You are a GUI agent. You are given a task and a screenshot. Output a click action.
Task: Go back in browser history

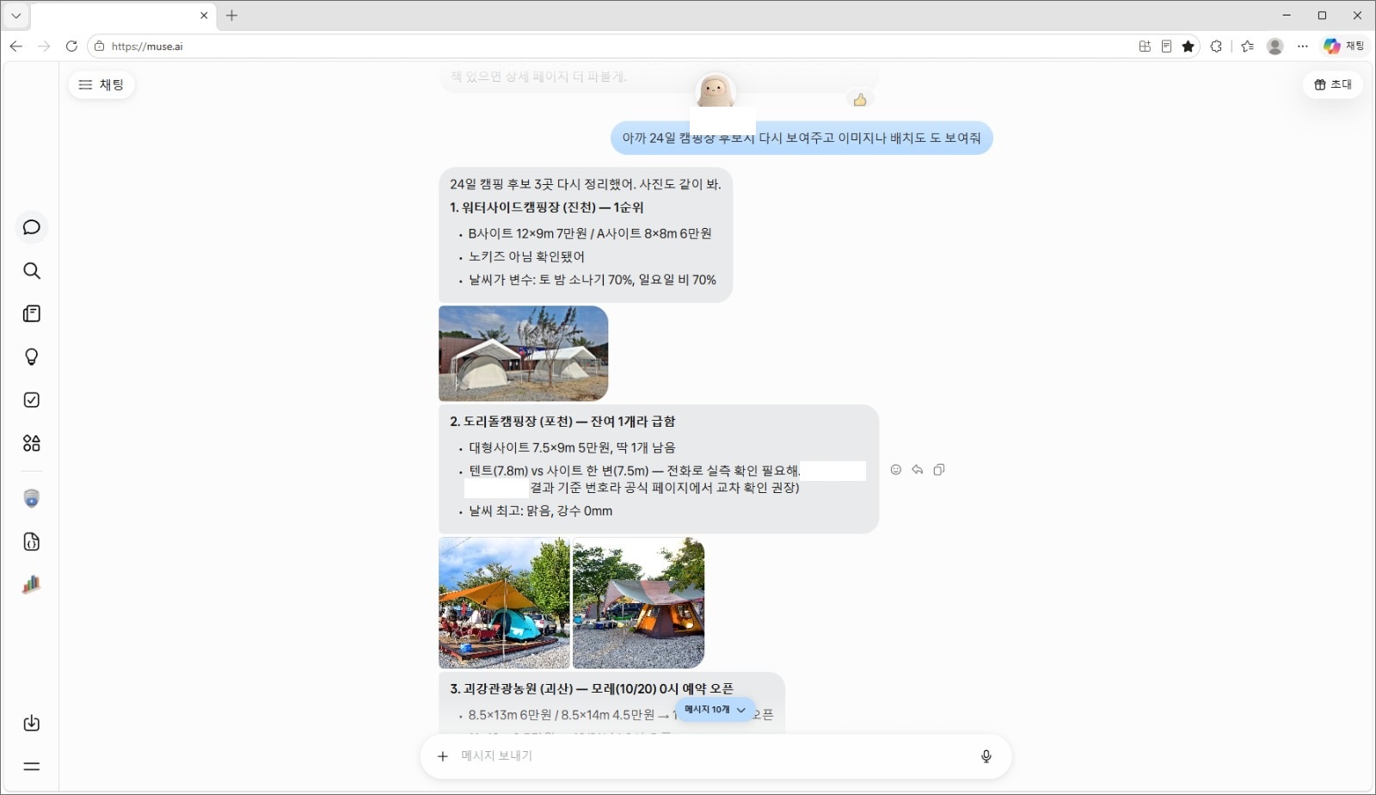[16, 46]
